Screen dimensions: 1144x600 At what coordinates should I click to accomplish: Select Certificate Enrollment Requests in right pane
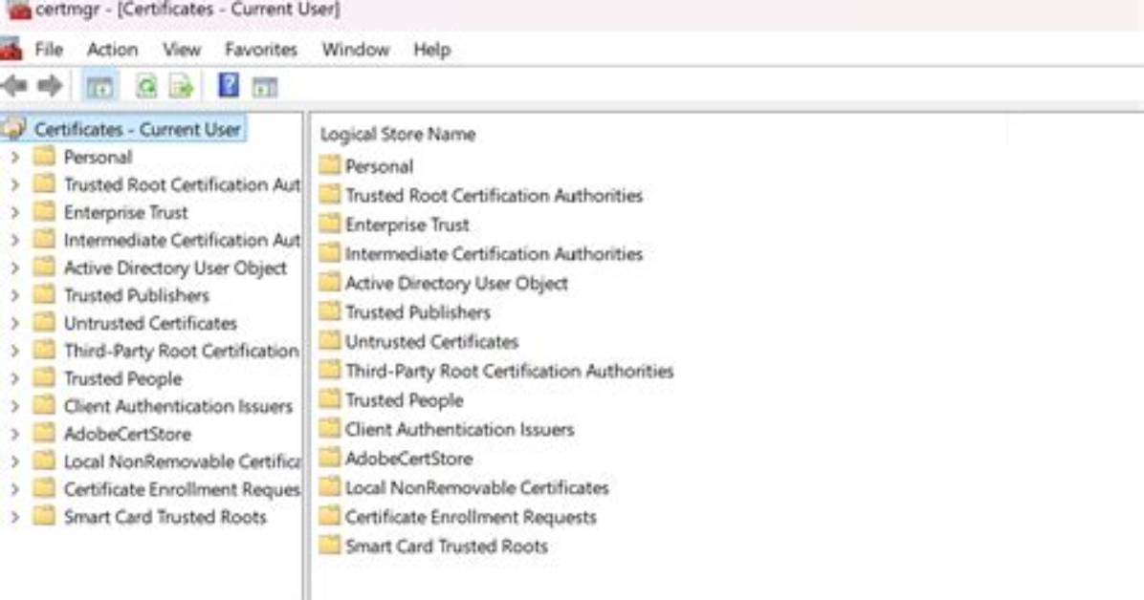click(x=471, y=517)
